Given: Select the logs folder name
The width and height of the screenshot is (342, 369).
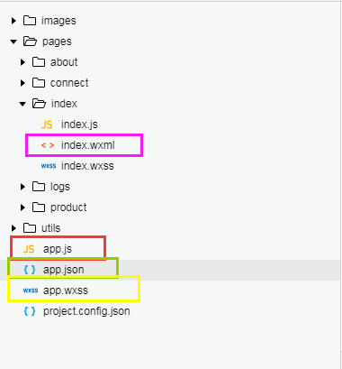Looking at the screenshot, I should [60, 187].
